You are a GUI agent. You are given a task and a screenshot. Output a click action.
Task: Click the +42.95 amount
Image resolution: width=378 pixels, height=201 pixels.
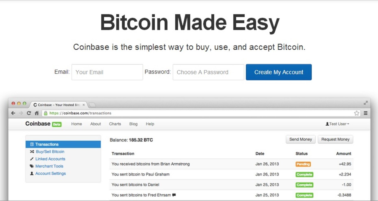(345, 164)
